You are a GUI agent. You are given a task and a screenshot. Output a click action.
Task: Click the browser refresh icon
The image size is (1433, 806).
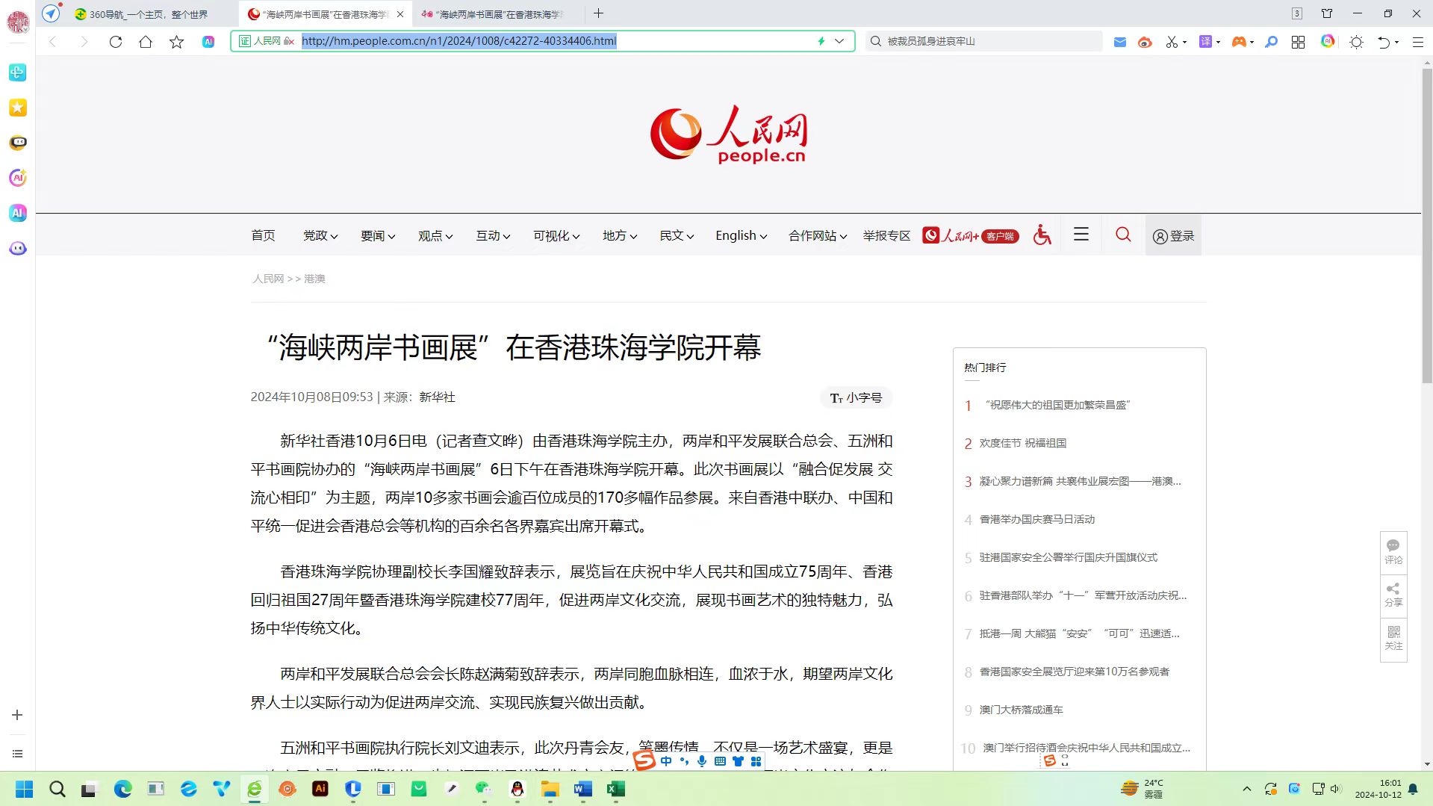(x=116, y=42)
